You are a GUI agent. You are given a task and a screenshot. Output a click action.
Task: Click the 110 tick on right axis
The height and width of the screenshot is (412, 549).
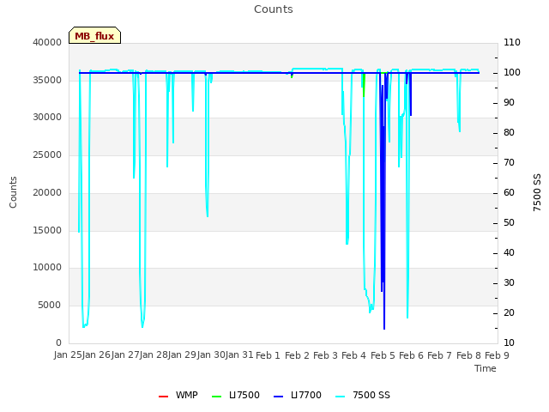click(x=512, y=42)
